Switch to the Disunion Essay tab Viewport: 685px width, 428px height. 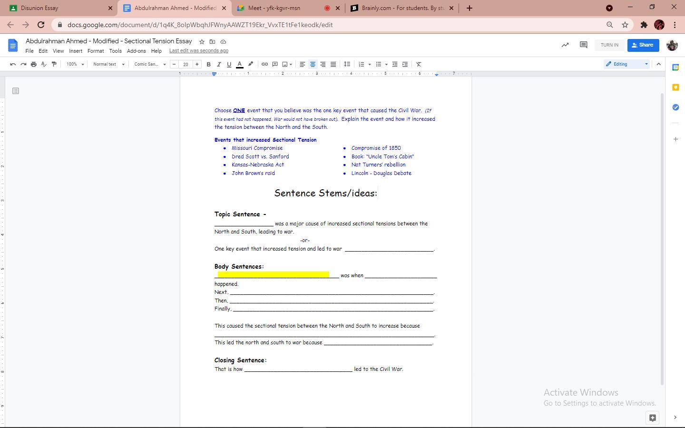click(57, 8)
